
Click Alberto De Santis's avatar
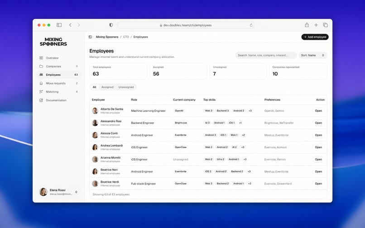[x=95, y=111]
